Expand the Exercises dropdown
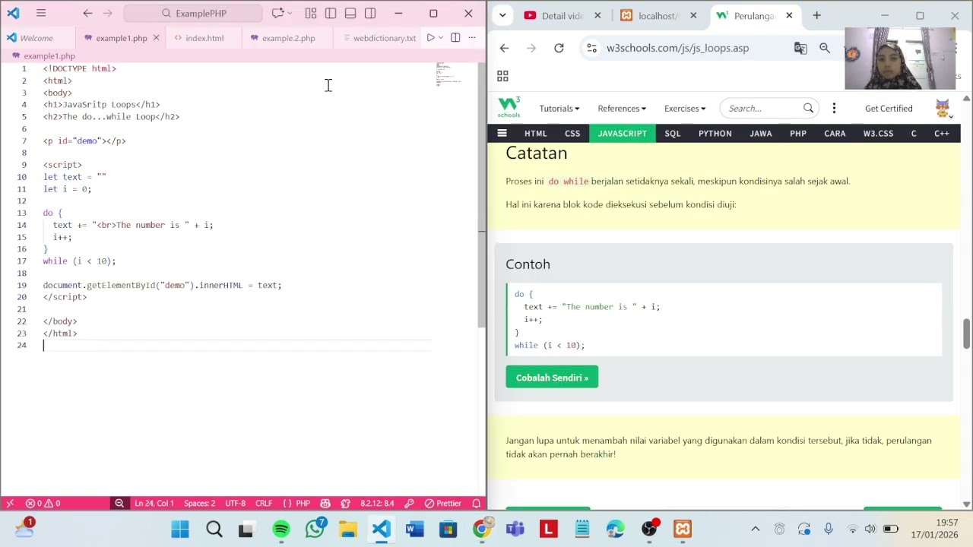This screenshot has height=547, width=973. click(684, 109)
